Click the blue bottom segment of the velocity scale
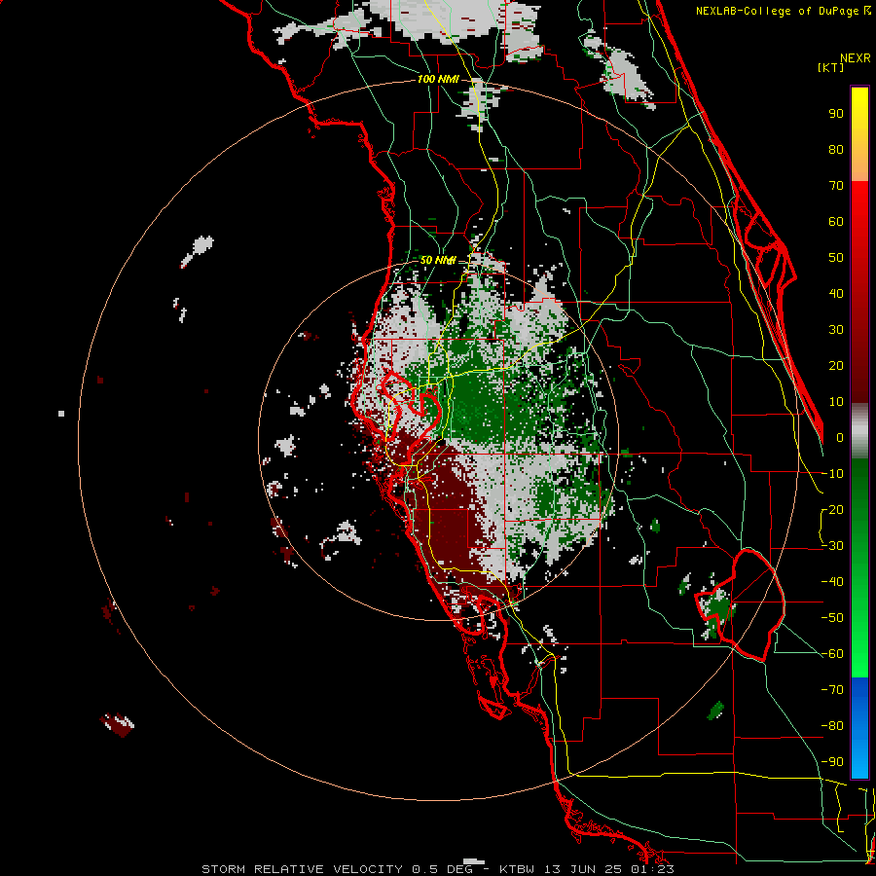The width and height of the screenshot is (876, 876). (x=859, y=728)
